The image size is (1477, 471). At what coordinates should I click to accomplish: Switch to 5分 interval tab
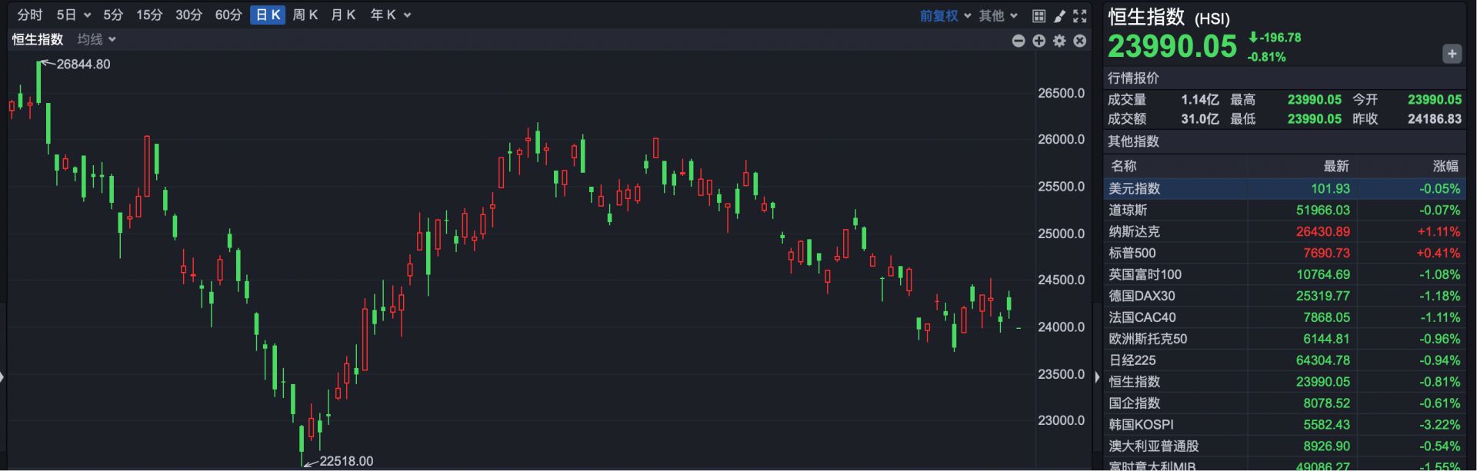coord(113,15)
